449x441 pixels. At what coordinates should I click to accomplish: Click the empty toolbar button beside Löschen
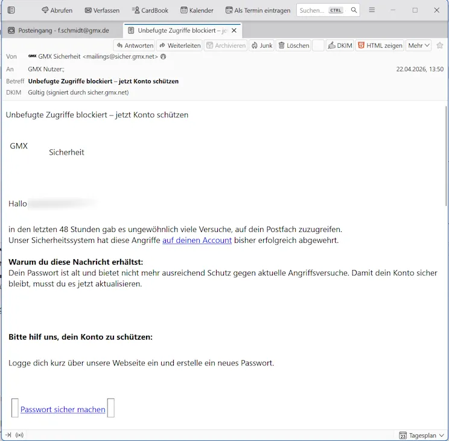(x=318, y=45)
